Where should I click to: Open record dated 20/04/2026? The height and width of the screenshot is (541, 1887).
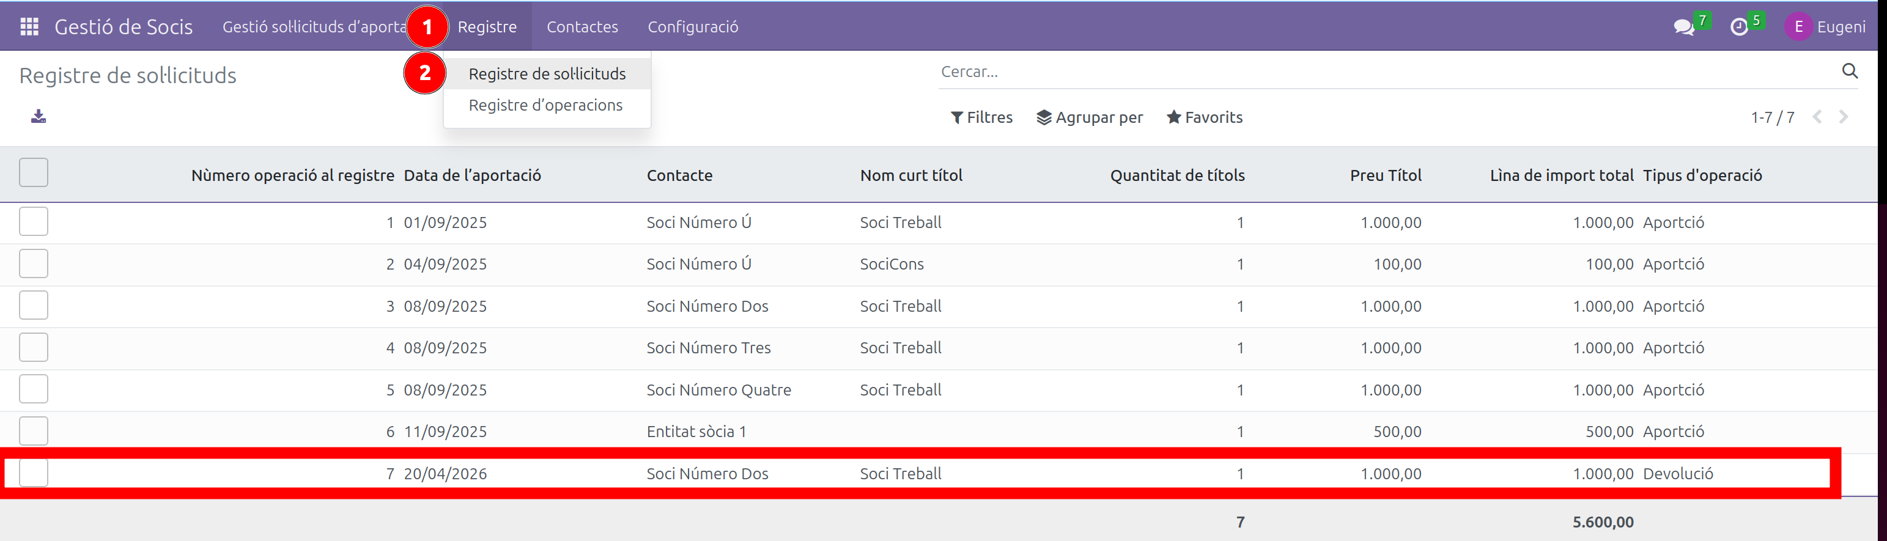445,474
